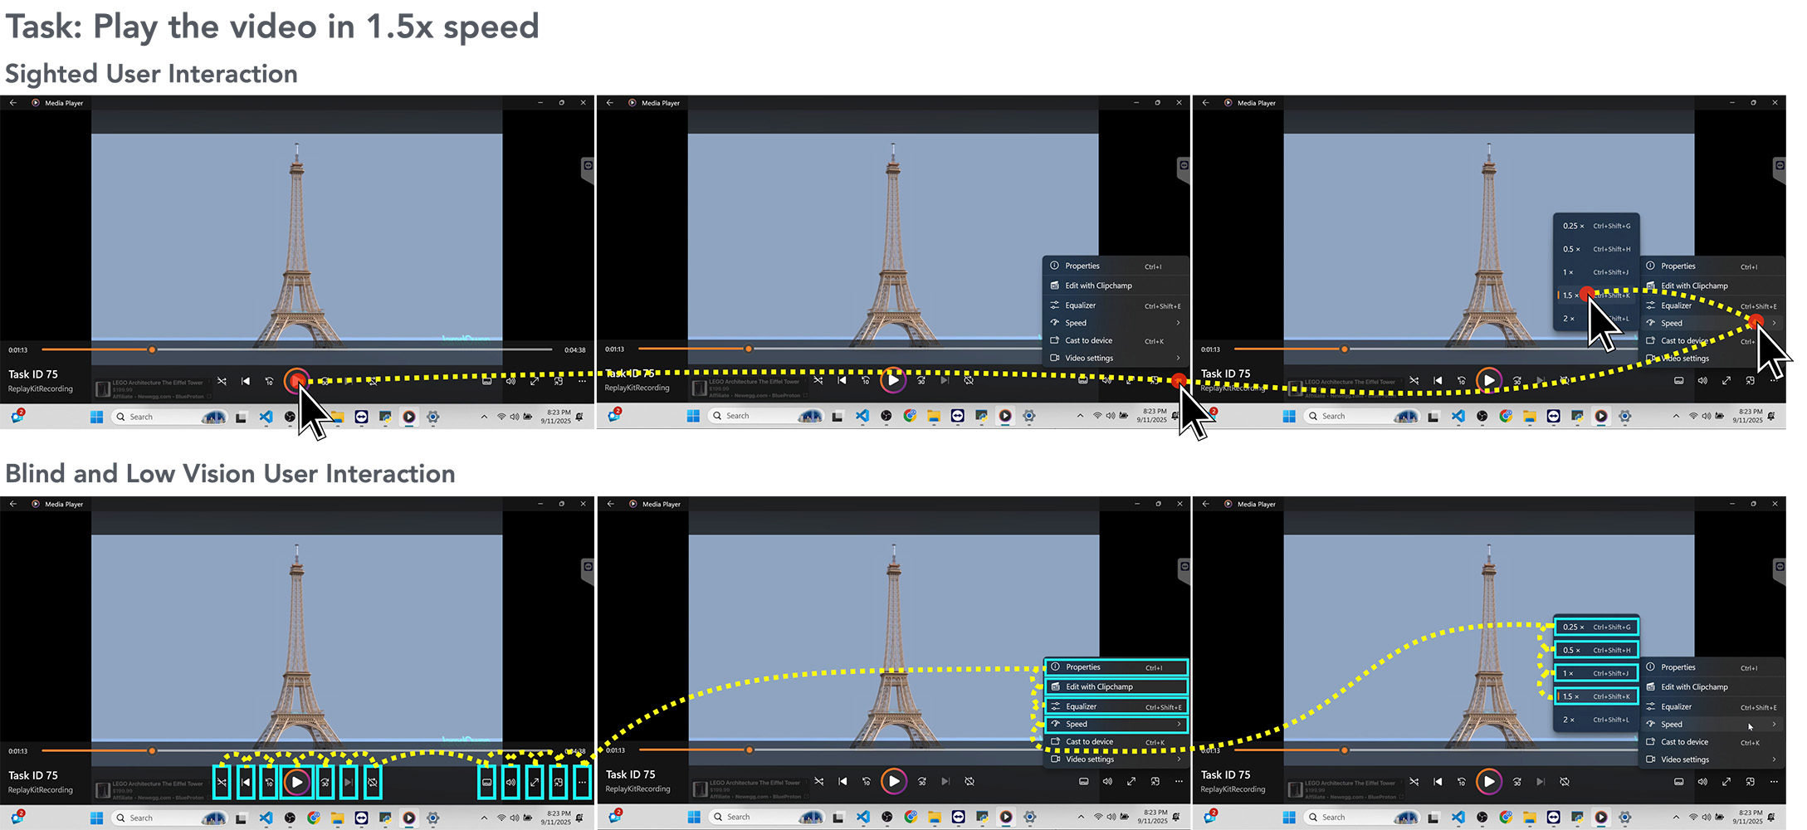Expand the cyan-outlined Speed submenu
The width and height of the screenshot is (1807, 830).
pyautogui.click(x=1116, y=724)
